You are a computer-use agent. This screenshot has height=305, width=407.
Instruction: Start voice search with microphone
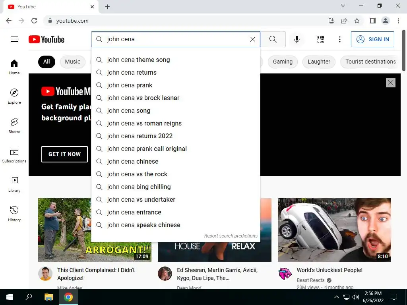[297, 39]
